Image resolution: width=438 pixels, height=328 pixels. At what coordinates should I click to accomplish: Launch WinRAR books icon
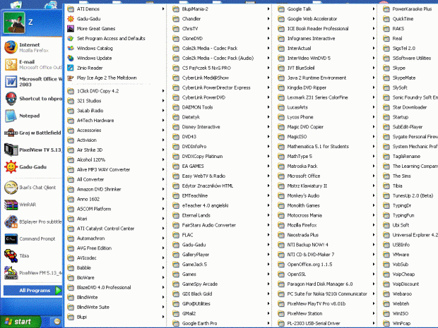11,205
